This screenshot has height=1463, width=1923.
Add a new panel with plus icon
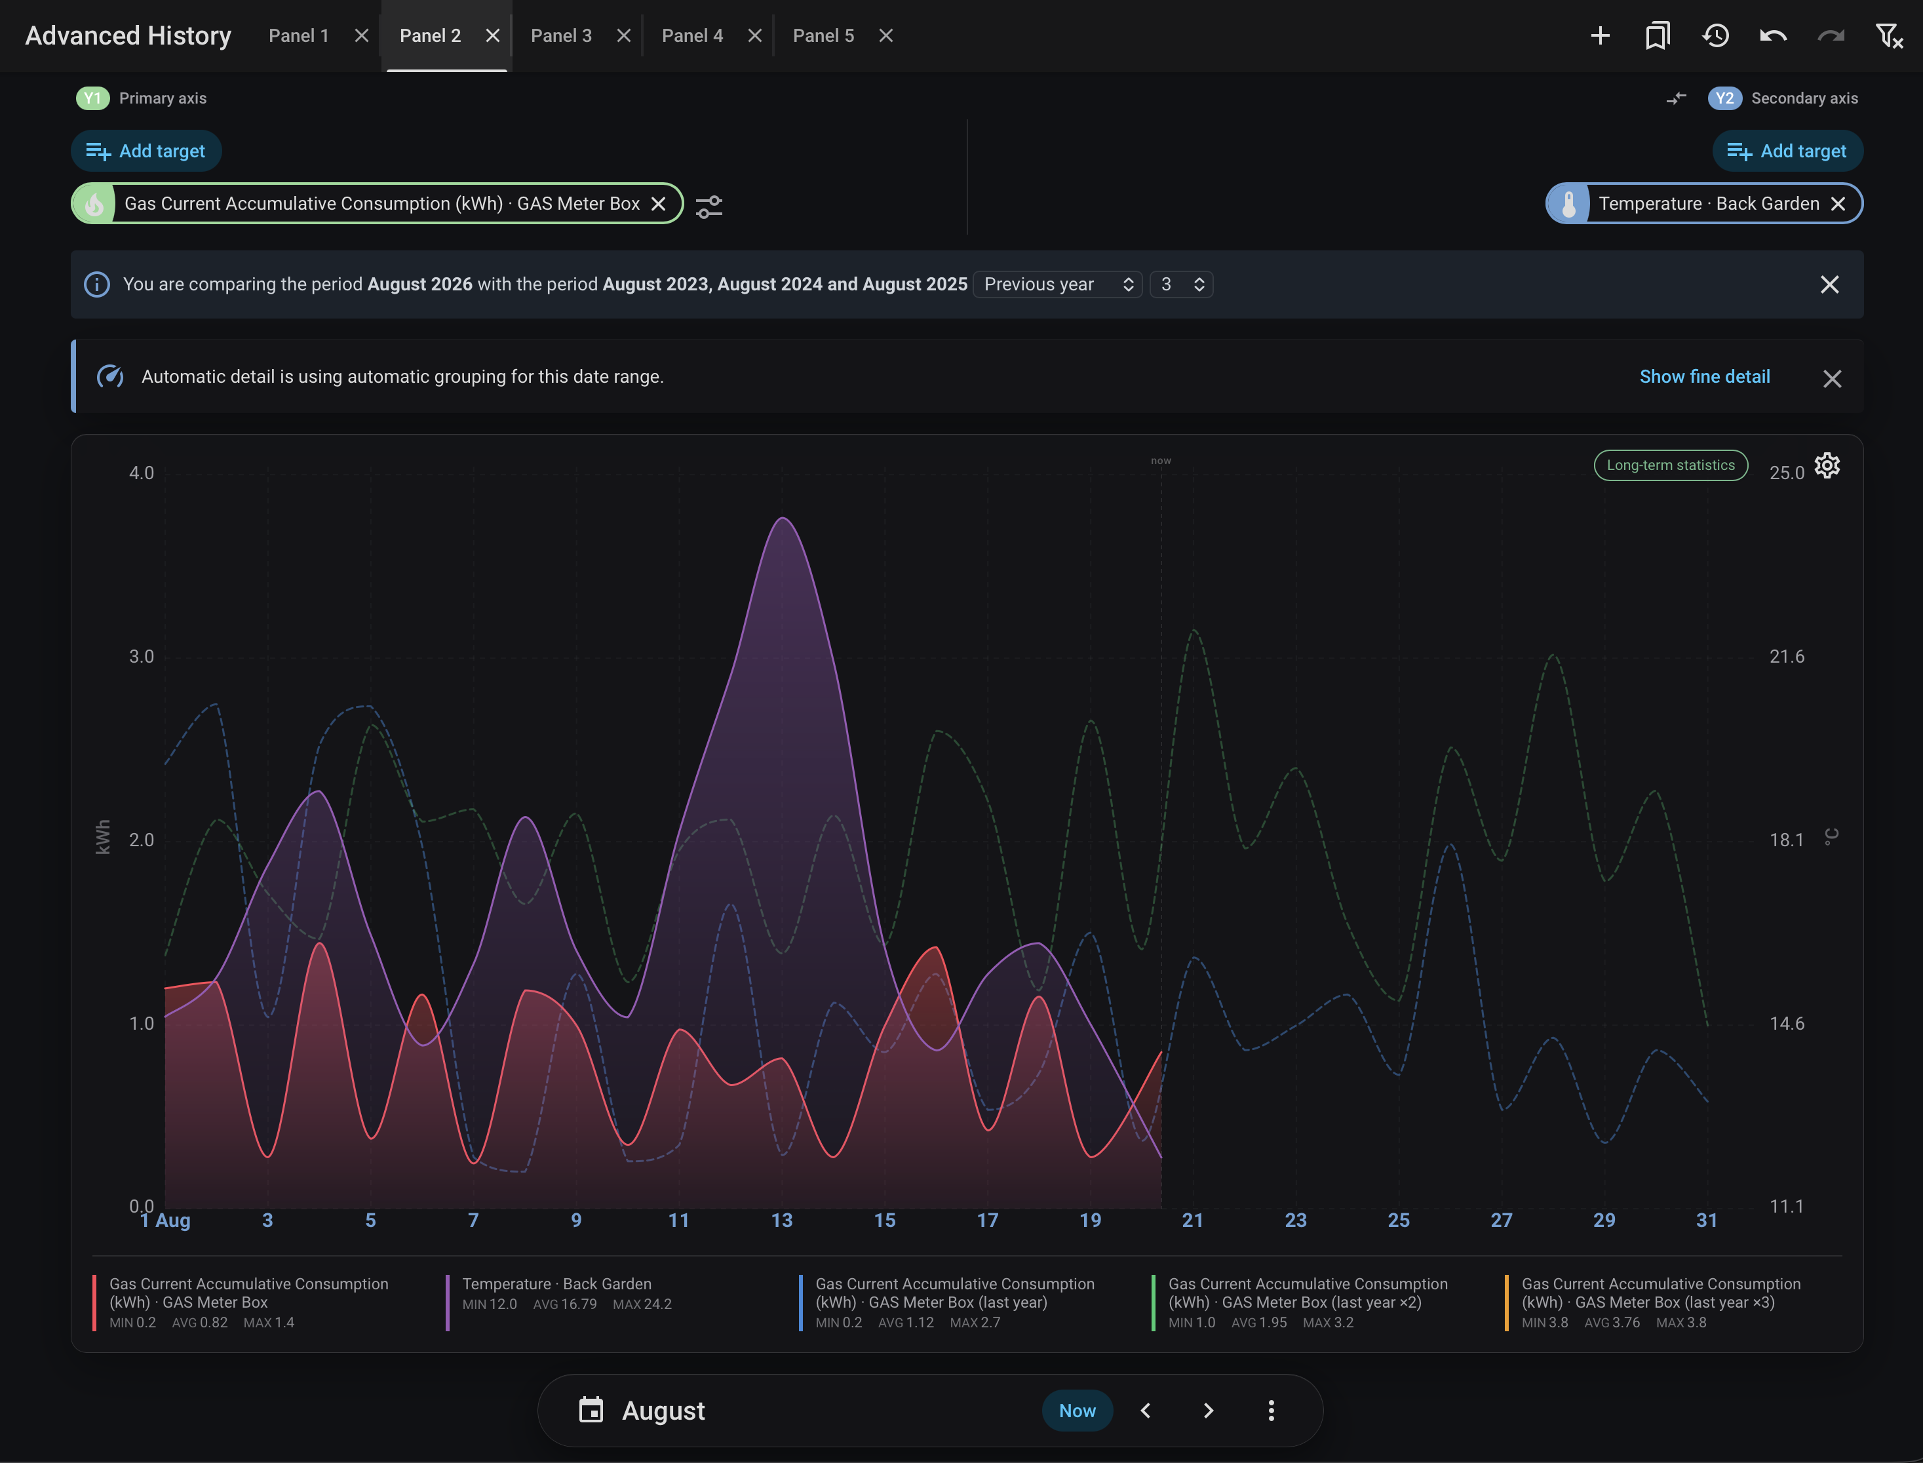pyautogui.click(x=1600, y=35)
